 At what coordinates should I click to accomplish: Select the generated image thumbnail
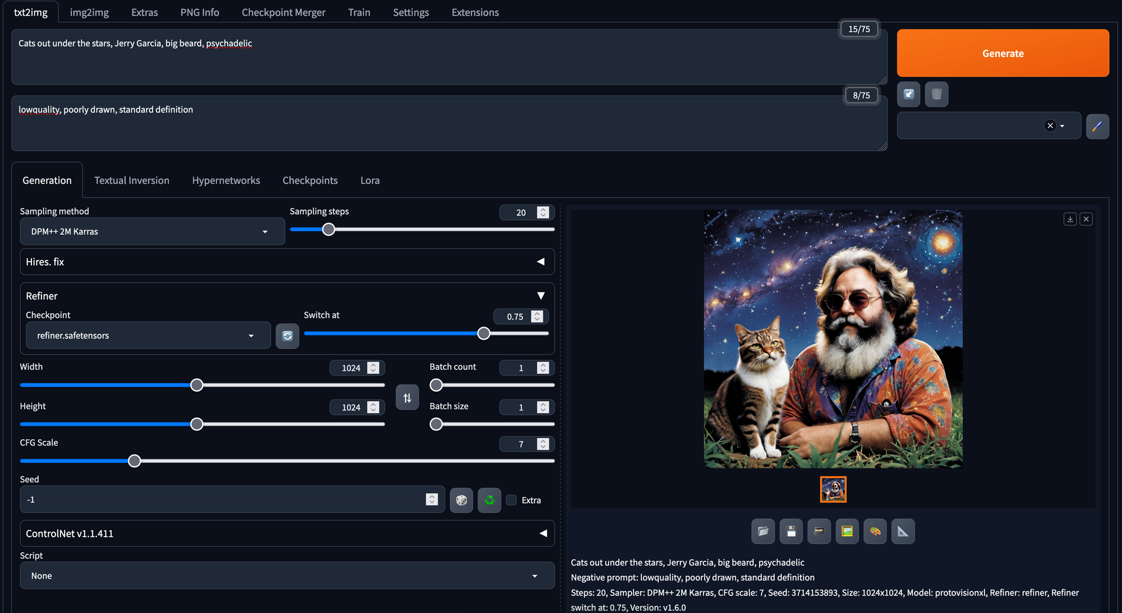pyautogui.click(x=833, y=490)
